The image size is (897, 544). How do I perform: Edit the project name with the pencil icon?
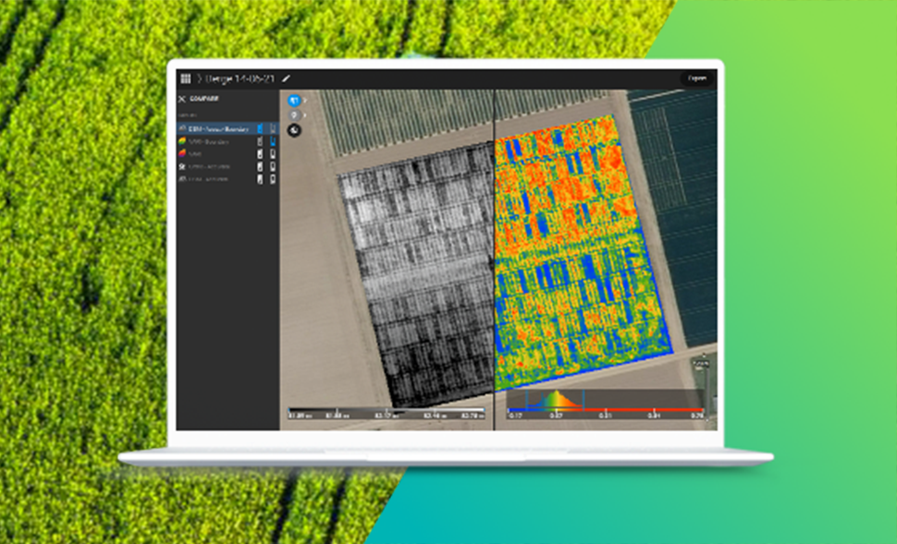click(x=286, y=79)
